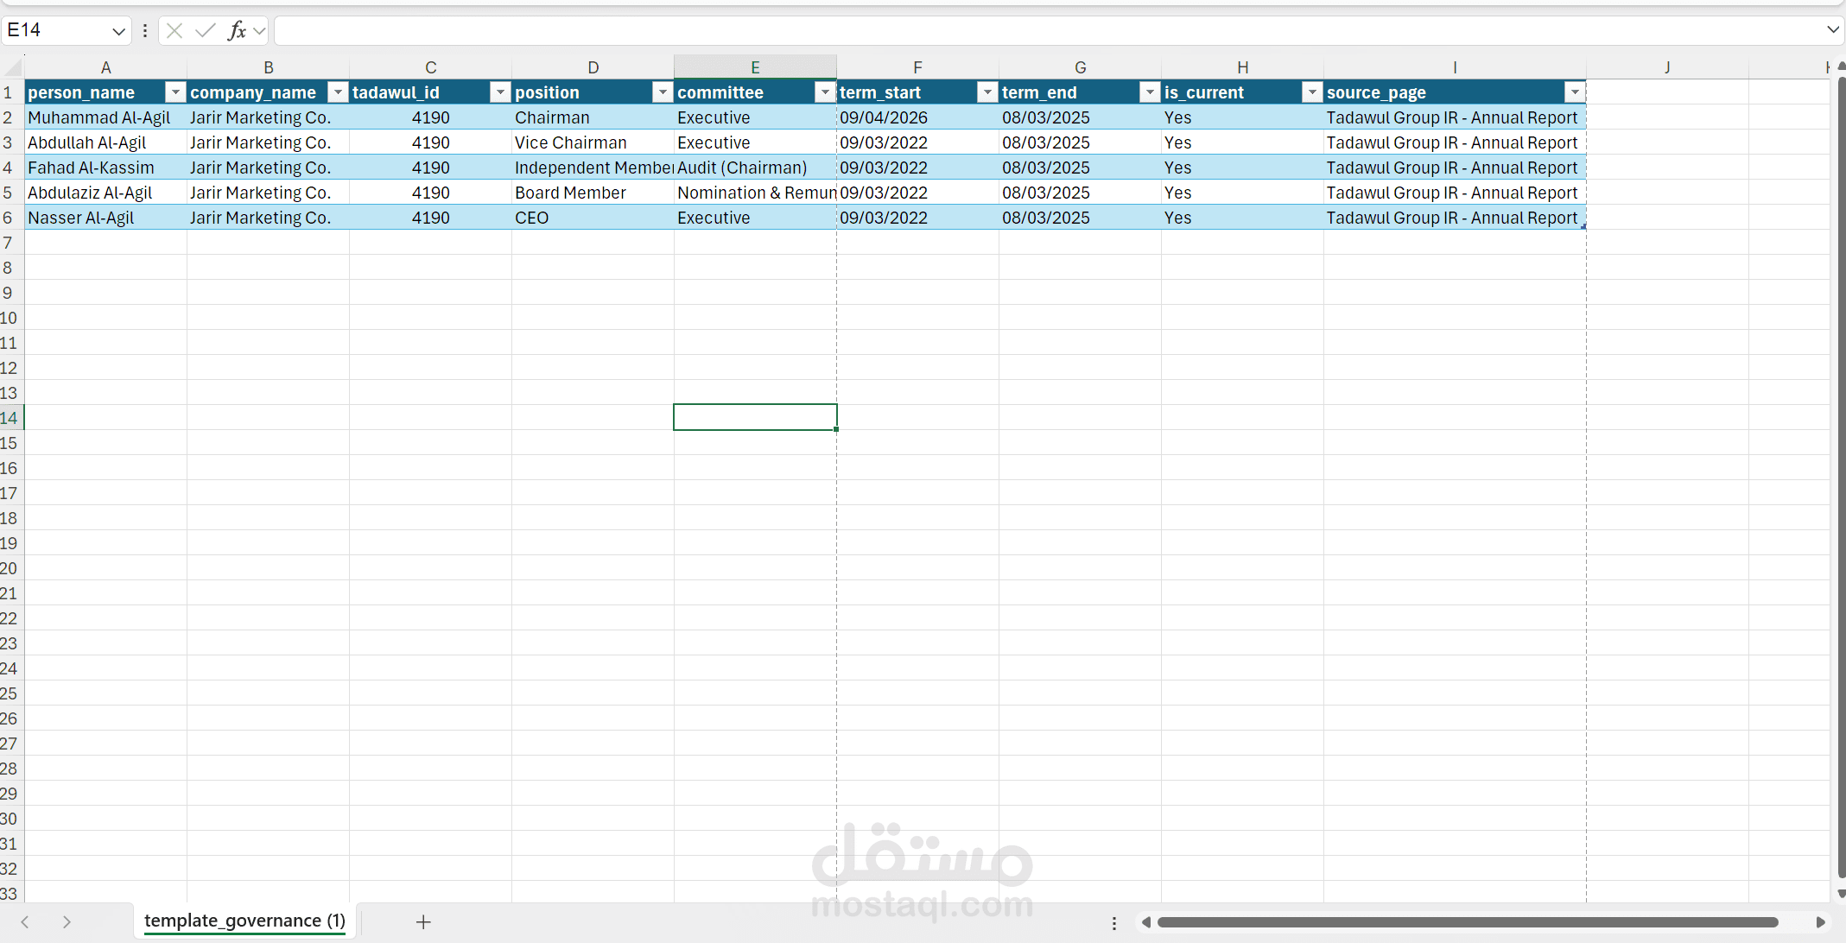Select the 'Independent Member' position cell
This screenshot has height=943, width=1846.
tap(593, 168)
